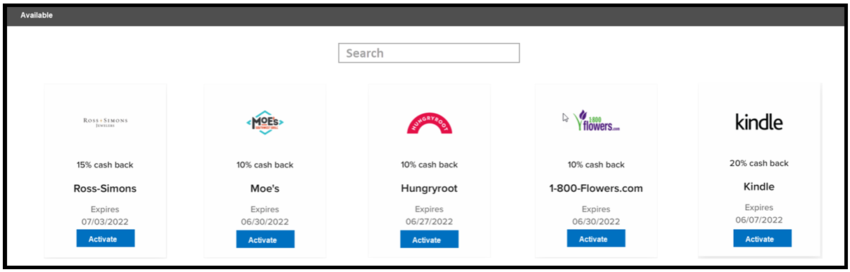Click the 06/27/2022 expiry date
This screenshot has width=850, height=272.
pos(429,221)
